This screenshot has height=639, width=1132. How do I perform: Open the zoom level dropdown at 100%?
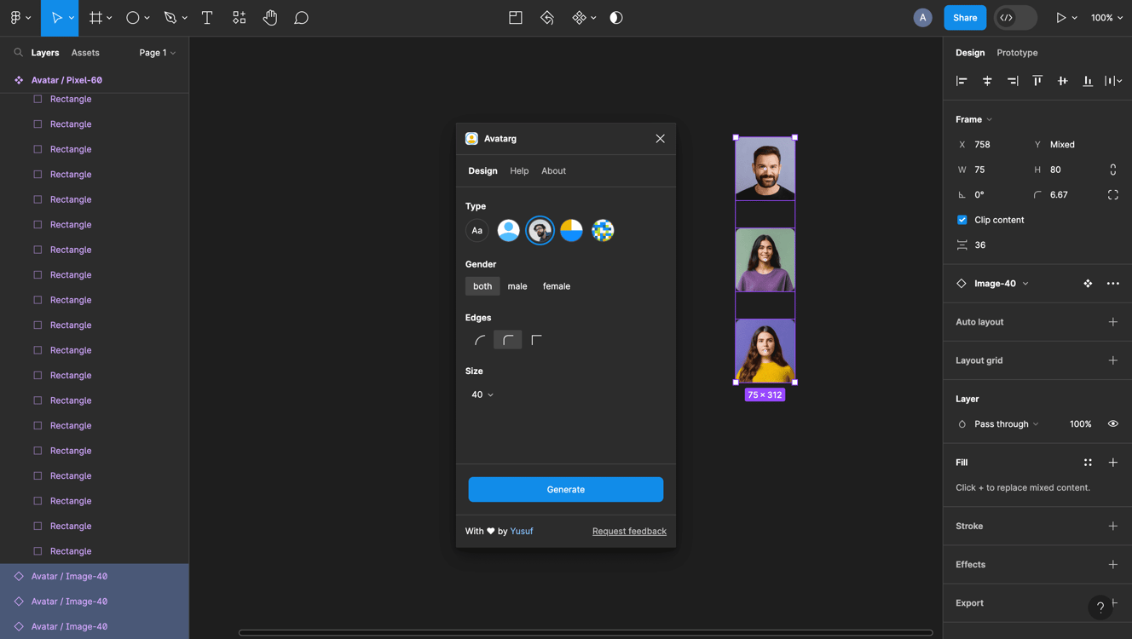click(x=1106, y=17)
